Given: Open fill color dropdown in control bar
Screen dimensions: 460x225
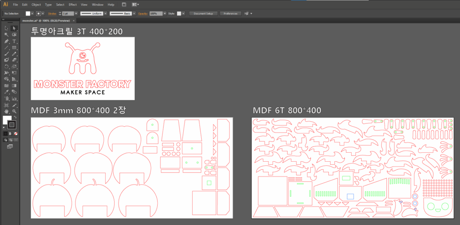Looking at the screenshot, I should (32, 13).
